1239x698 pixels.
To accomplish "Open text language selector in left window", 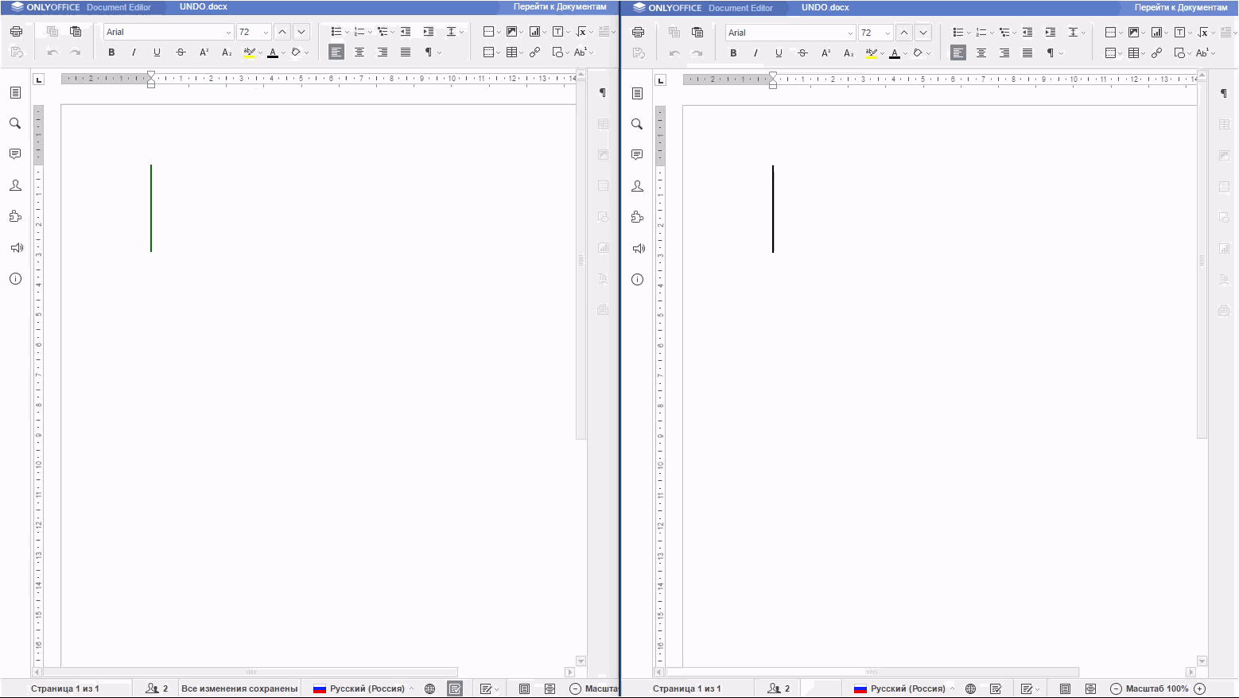I will [363, 688].
